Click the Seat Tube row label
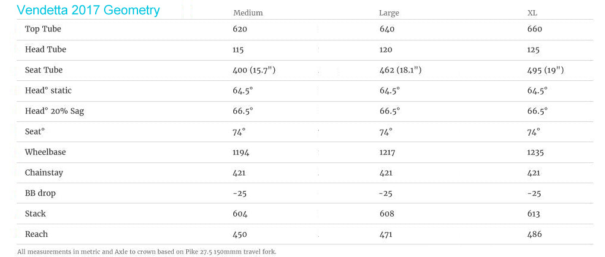 (x=44, y=70)
